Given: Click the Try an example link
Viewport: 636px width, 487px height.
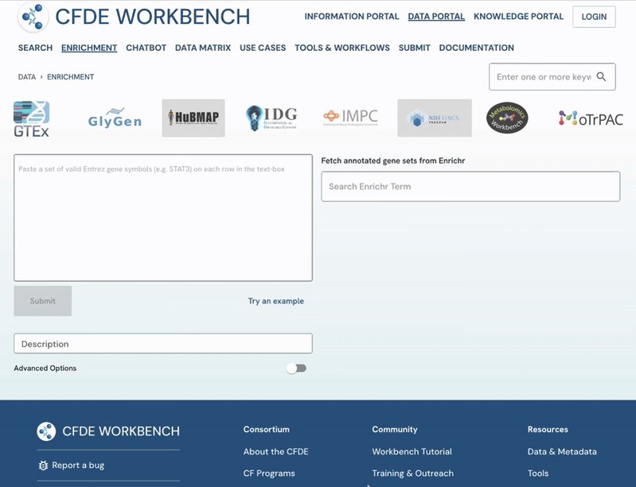Looking at the screenshot, I should (276, 301).
